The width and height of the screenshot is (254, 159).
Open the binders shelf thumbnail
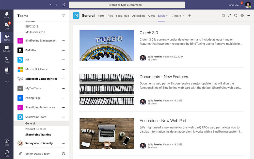[107, 89]
